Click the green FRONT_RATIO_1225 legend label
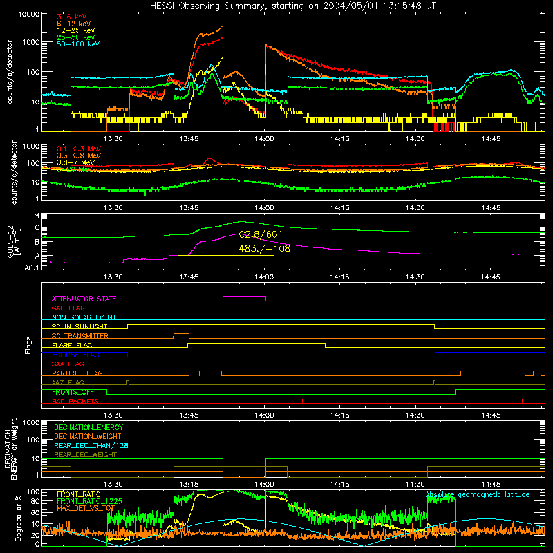Image resolution: width=553 pixels, height=553 pixels. 89,501
